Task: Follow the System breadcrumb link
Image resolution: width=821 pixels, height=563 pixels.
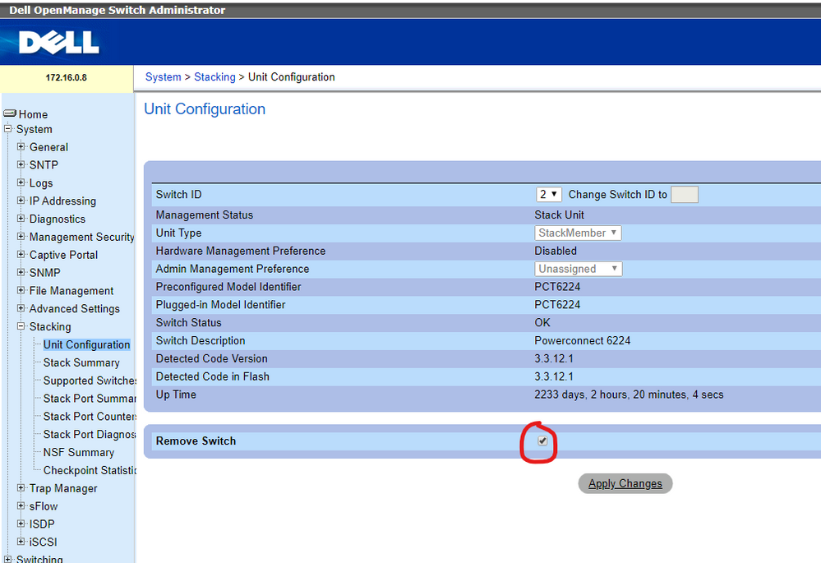Action: pyautogui.click(x=163, y=77)
